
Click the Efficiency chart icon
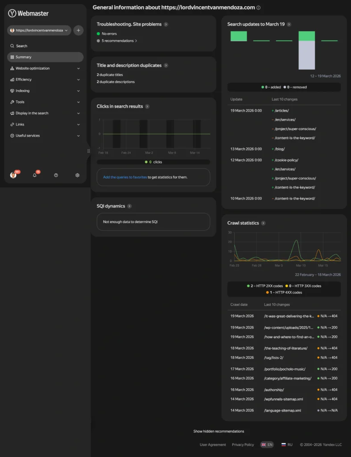(12, 79)
